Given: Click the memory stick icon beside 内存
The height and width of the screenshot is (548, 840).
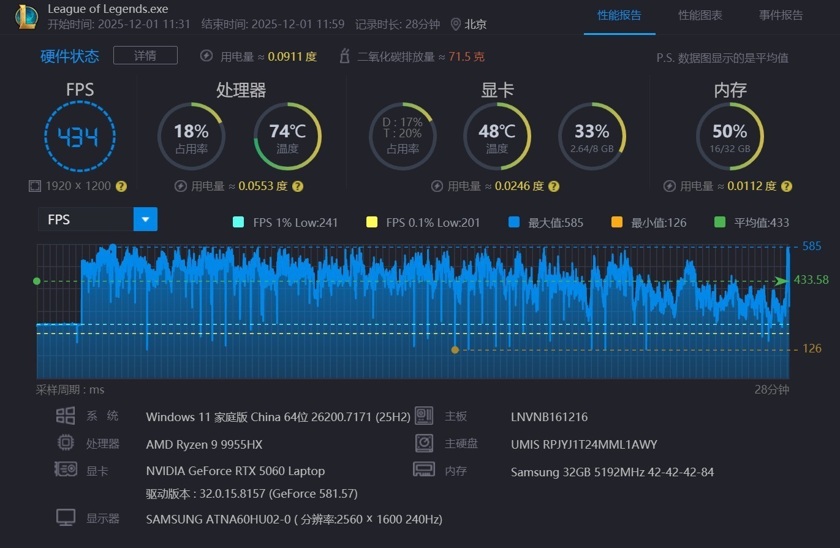Looking at the screenshot, I should 424,470.
